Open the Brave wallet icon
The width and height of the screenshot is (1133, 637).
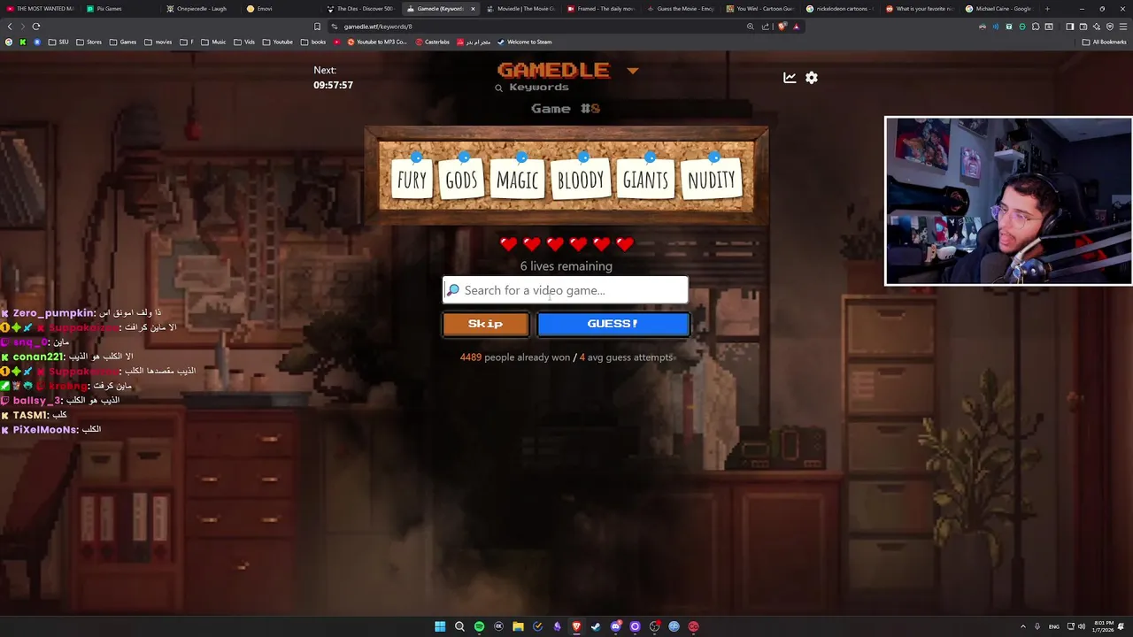click(x=1083, y=27)
